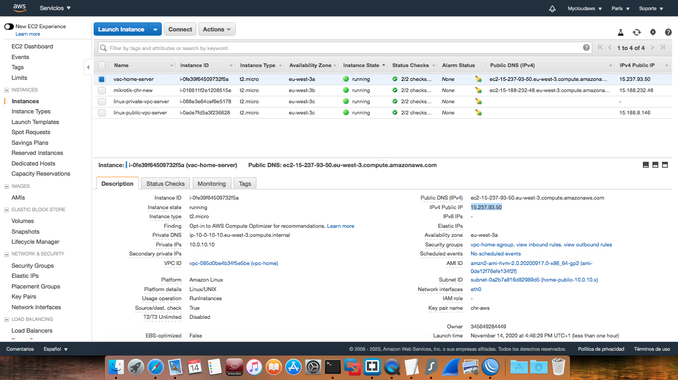This screenshot has width=678, height=380.
Task: Open the notifications bell in the navbar
Action: [x=552, y=8]
